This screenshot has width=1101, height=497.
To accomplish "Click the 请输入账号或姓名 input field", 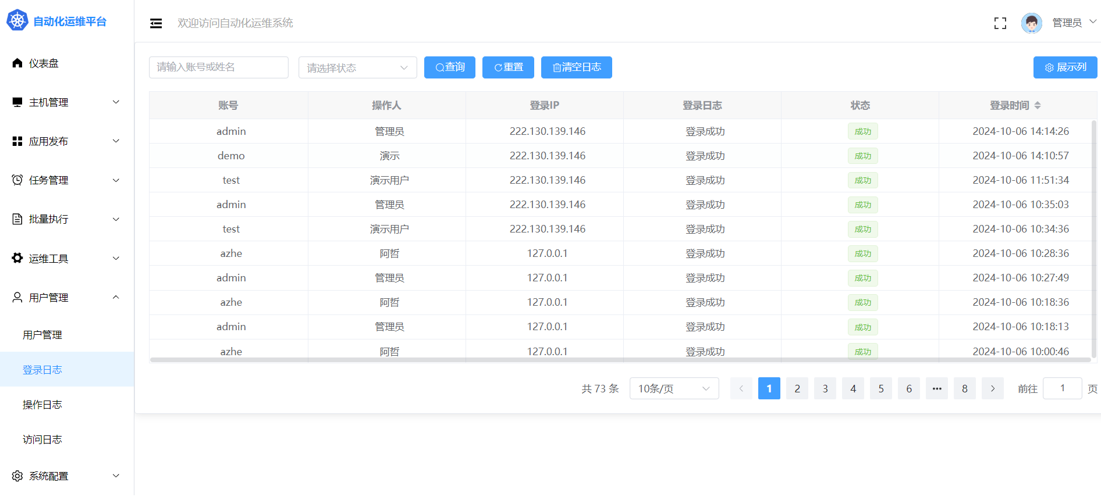I will tap(218, 67).
